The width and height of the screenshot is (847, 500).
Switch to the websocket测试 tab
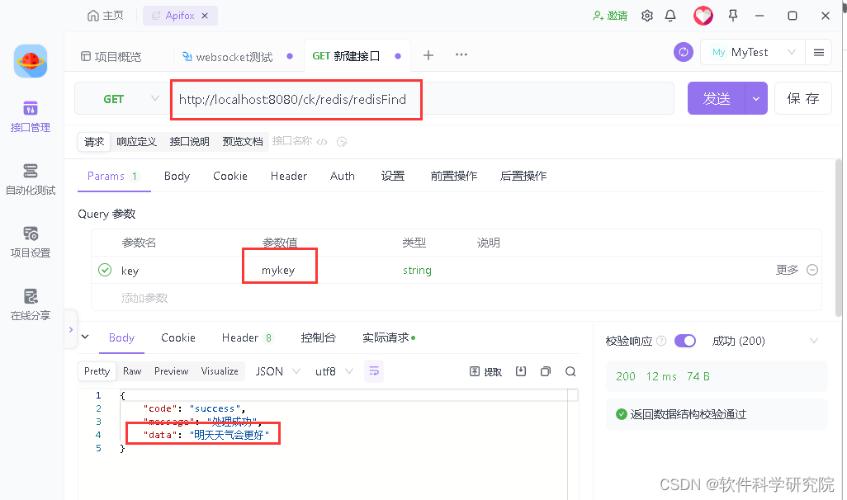[x=227, y=56]
